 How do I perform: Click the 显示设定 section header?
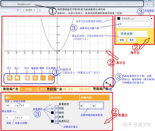[65, 98]
